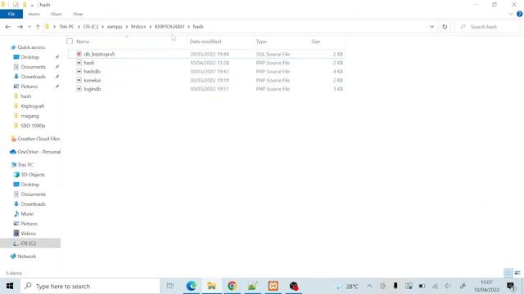Open Google Chrome from taskbar
524x294 pixels.
coord(232,286)
